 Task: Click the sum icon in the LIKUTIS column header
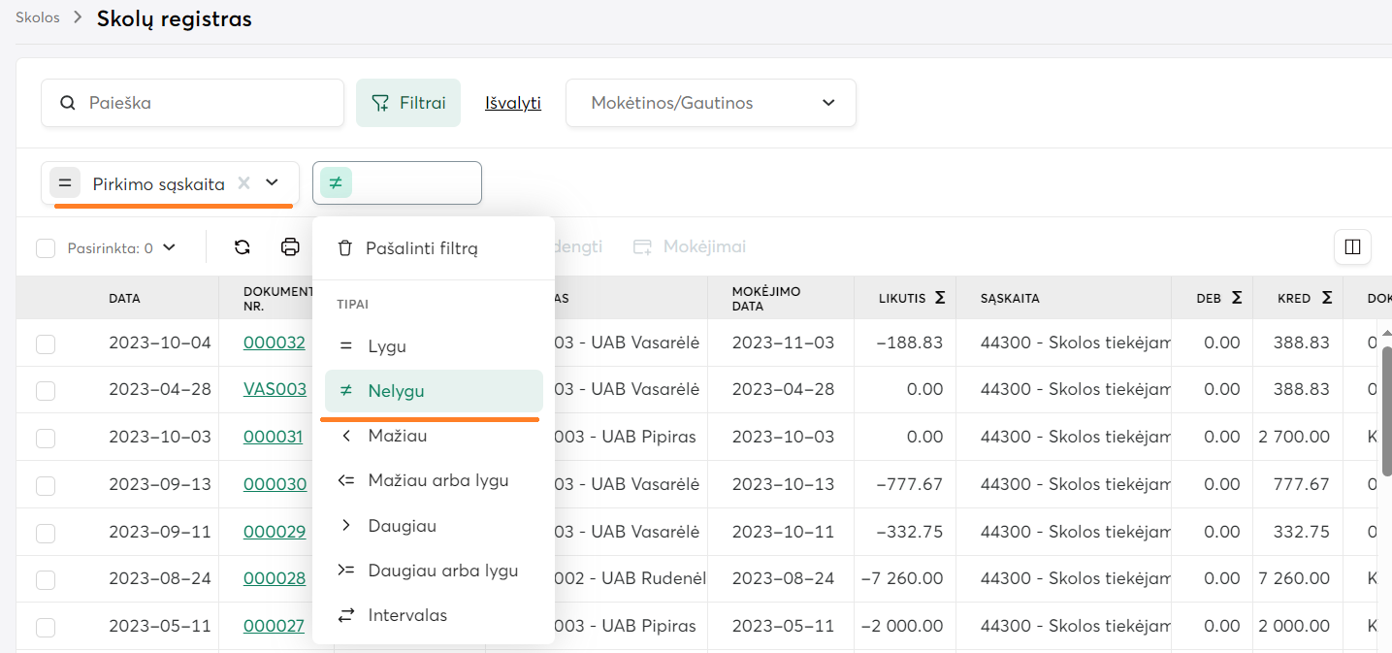point(940,298)
